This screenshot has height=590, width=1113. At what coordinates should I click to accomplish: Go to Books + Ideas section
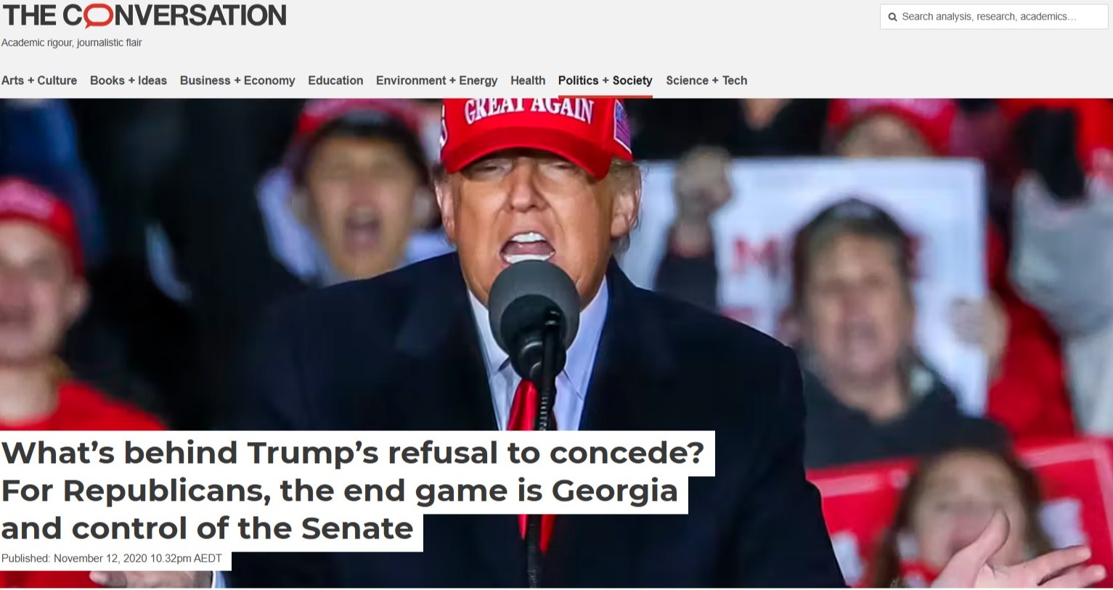point(129,81)
